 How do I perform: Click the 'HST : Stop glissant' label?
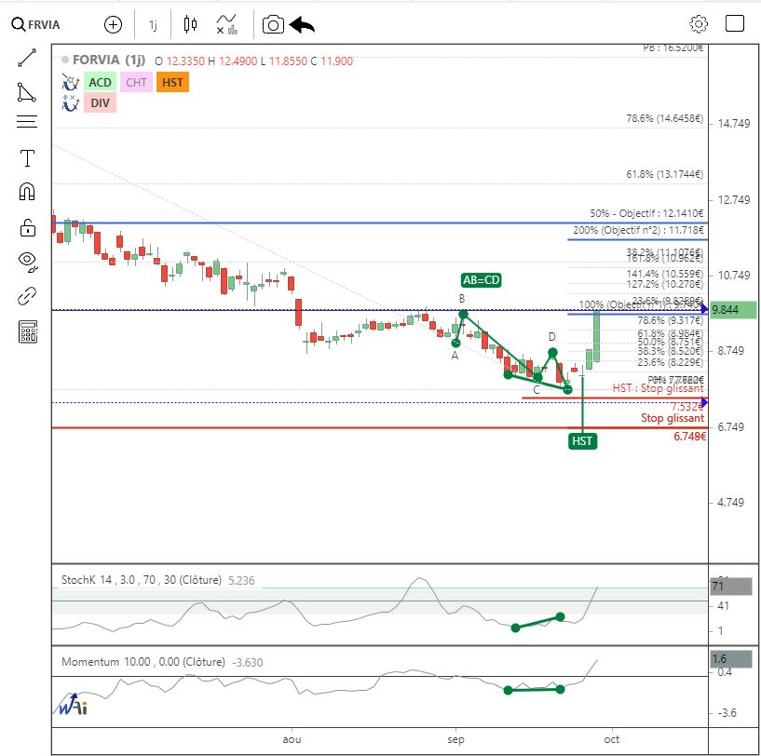pyautogui.click(x=658, y=387)
